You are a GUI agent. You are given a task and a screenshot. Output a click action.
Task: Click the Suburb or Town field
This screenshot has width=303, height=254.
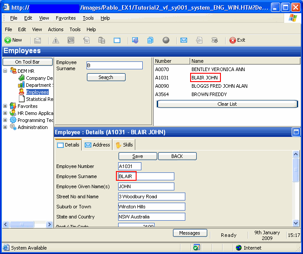(x=151, y=207)
